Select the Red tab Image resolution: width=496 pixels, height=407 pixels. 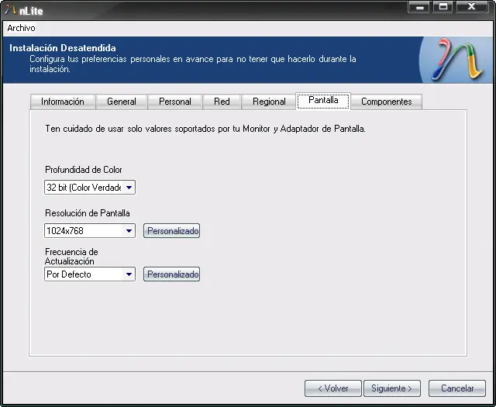(x=222, y=102)
